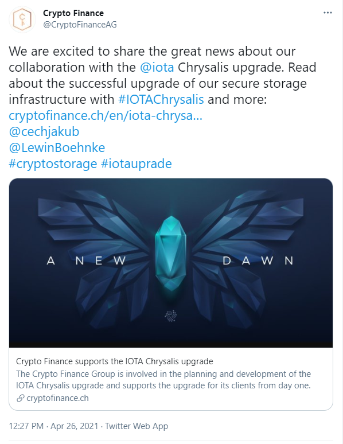Click the chain link icon beside cryptofinance.ch
The width and height of the screenshot is (343, 444).
coord(21,398)
